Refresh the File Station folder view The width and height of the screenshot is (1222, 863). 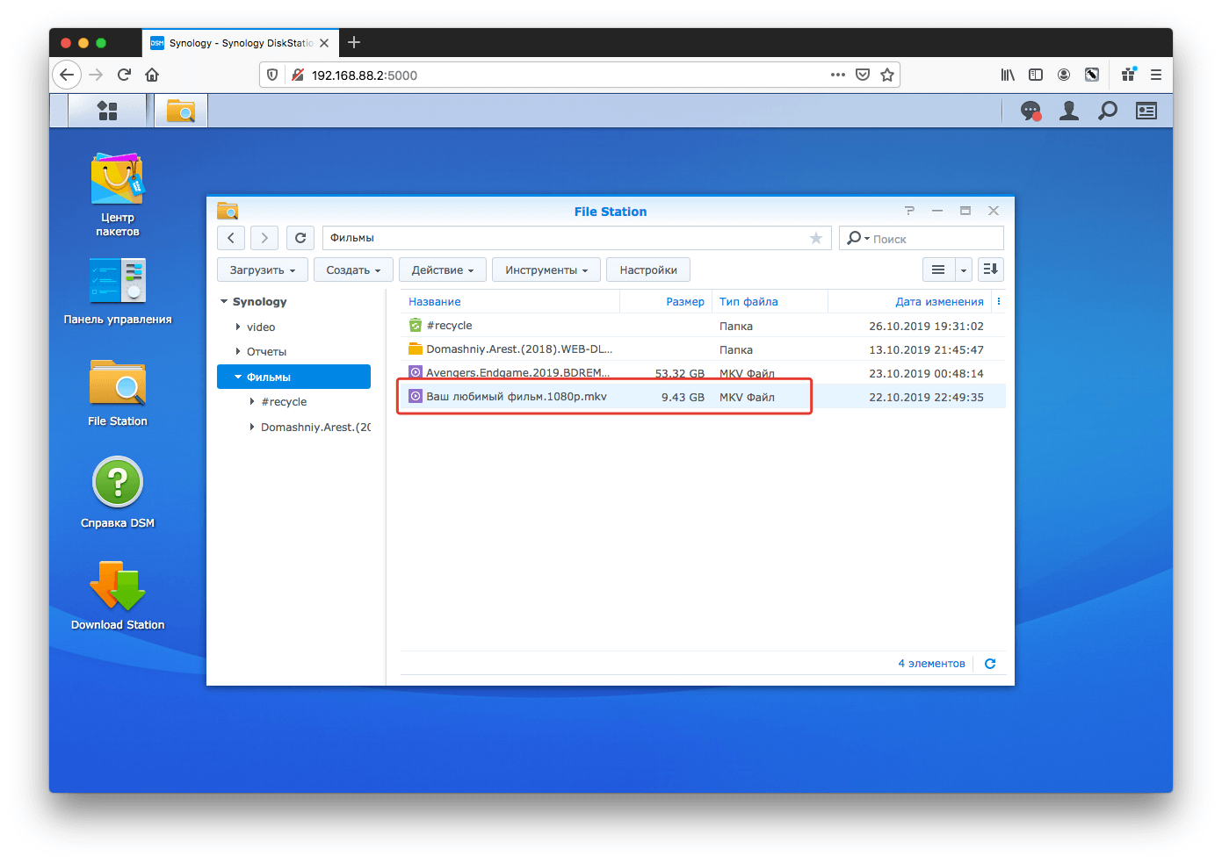[x=300, y=238]
